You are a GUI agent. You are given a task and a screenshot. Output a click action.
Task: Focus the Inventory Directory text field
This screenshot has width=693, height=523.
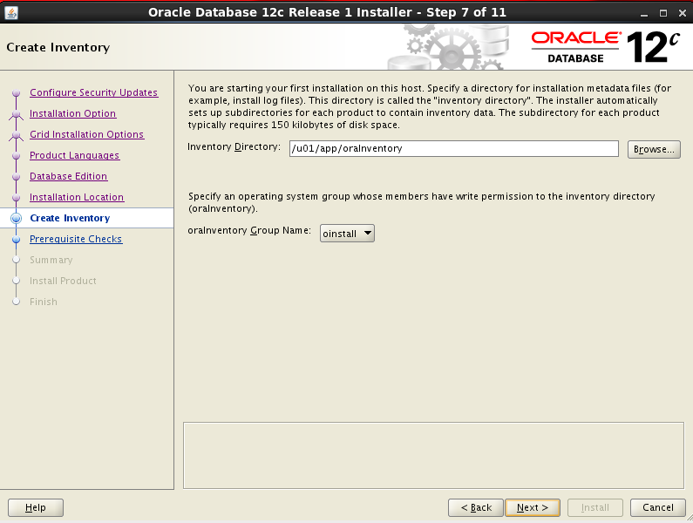pyautogui.click(x=454, y=148)
